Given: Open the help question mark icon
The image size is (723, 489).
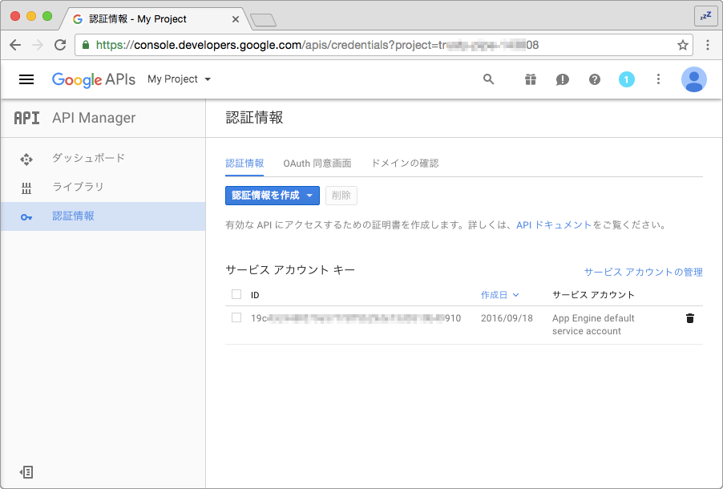Looking at the screenshot, I should [595, 79].
